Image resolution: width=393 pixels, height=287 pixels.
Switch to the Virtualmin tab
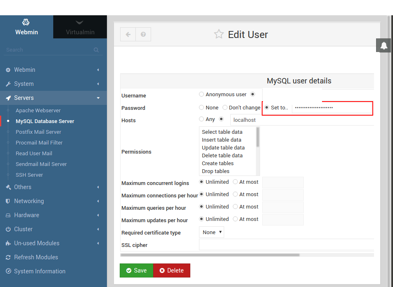(x=80, y=27)
